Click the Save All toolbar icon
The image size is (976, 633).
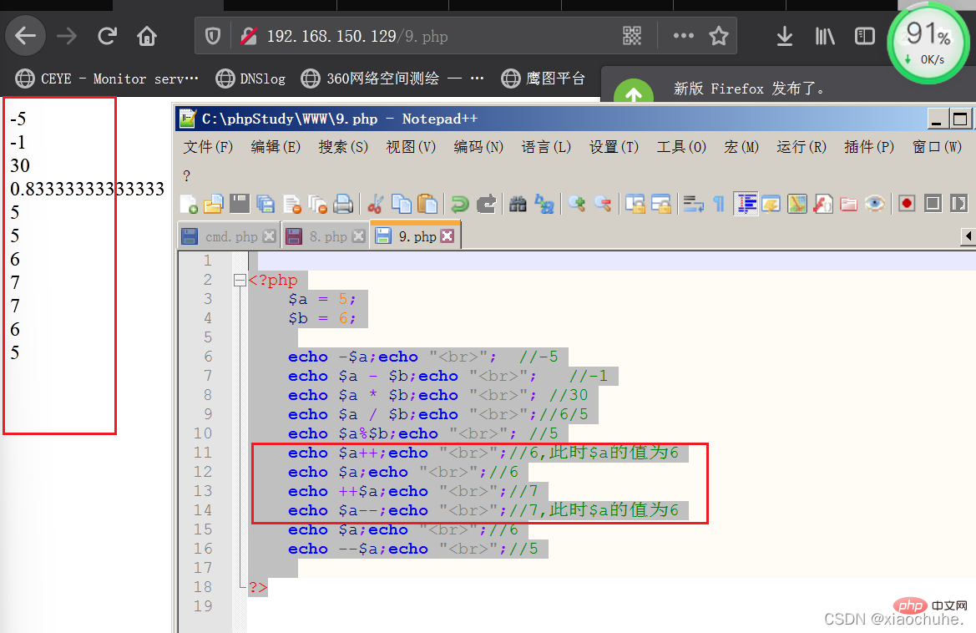(265, 204)
